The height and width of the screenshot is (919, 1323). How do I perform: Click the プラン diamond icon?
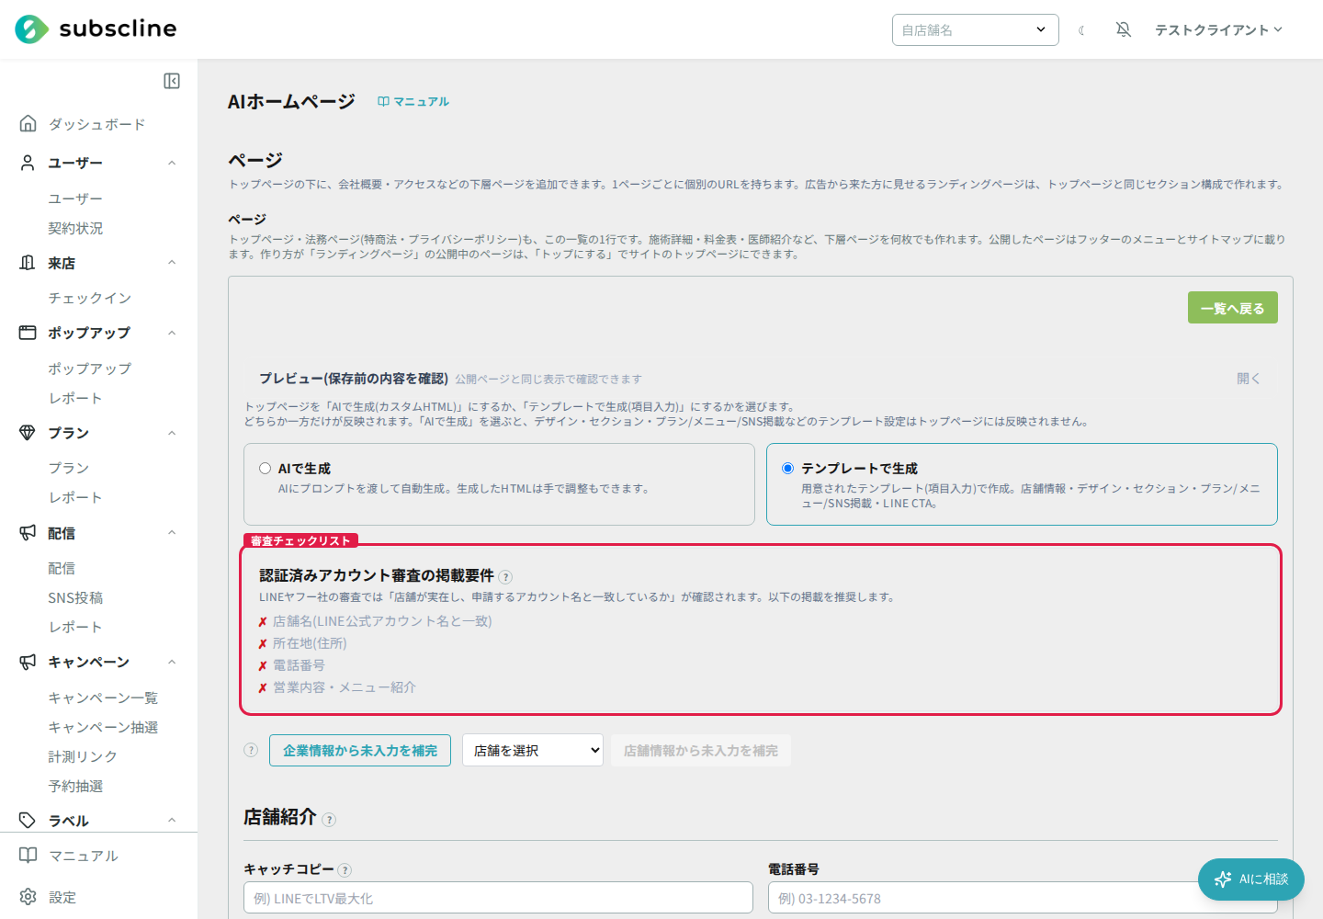(28, 433)
